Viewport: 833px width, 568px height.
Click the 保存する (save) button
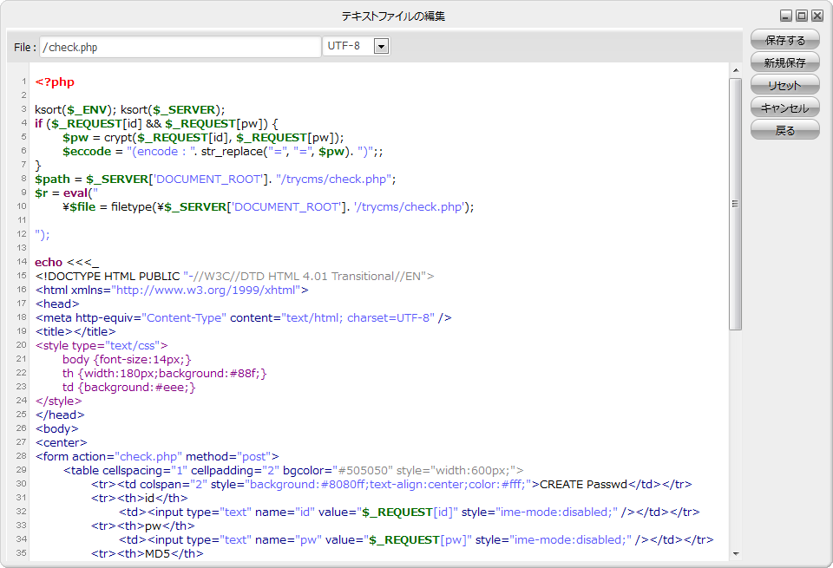tap(784, 40)
